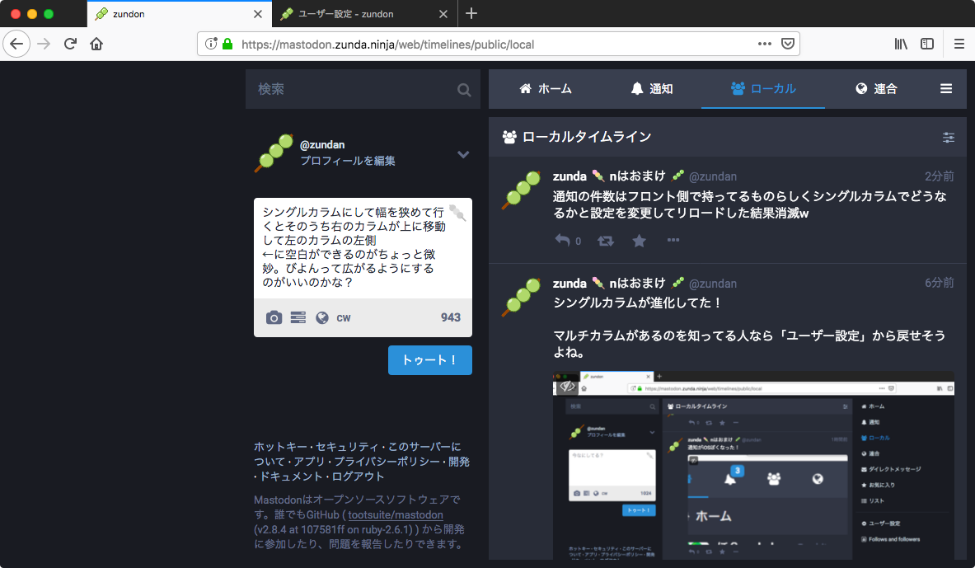Image resolution: width=975 pixels, height=568 pixels.
Task: Open avatar of the 2分前 post author
Action: [x=522, y=190]
